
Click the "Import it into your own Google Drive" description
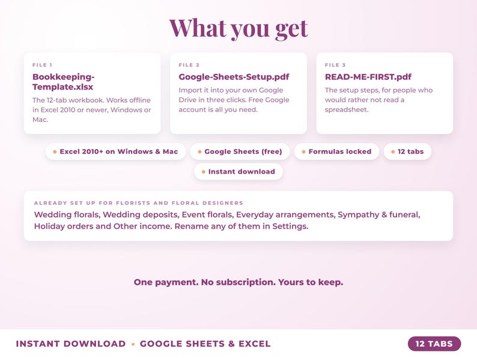pos(234,100)
